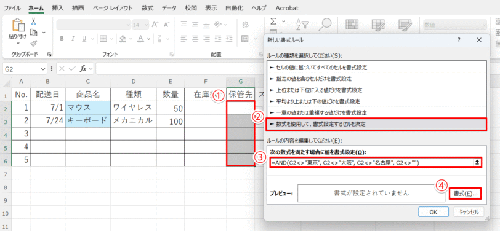Increase the font size with the larger A icon
500x231 pixels.
tap(155, 25)
